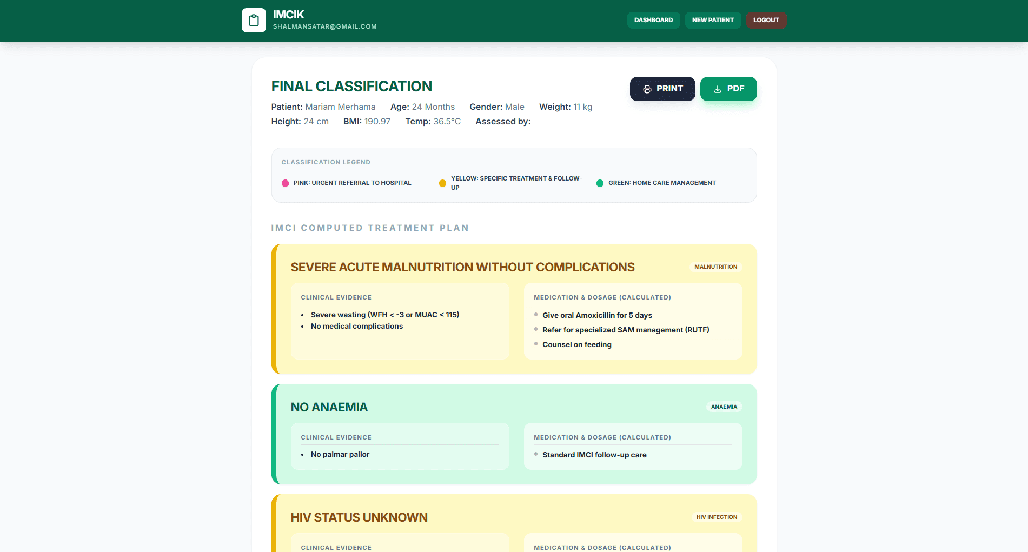Viewport: 1028px width, 552px height.
Task: Click the Assessed by label
Action: click(503, 122)
